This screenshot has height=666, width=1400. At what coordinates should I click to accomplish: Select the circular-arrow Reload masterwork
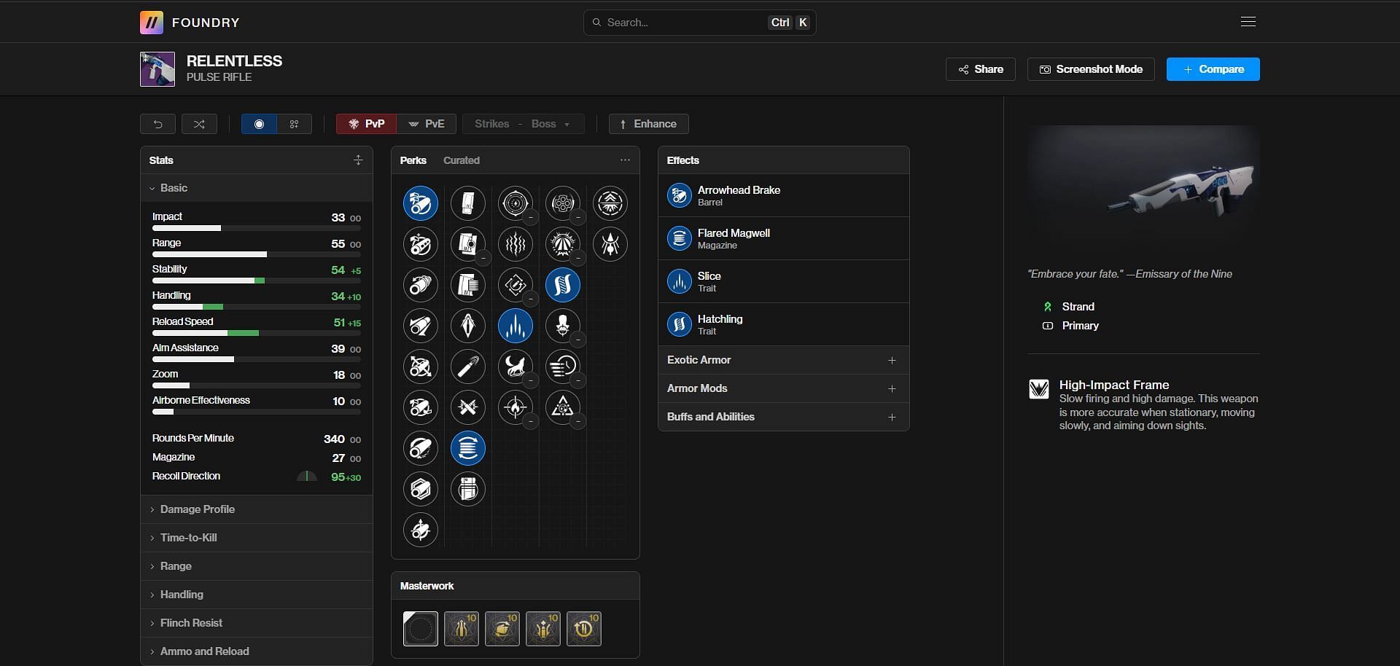[x=584, y=629]
